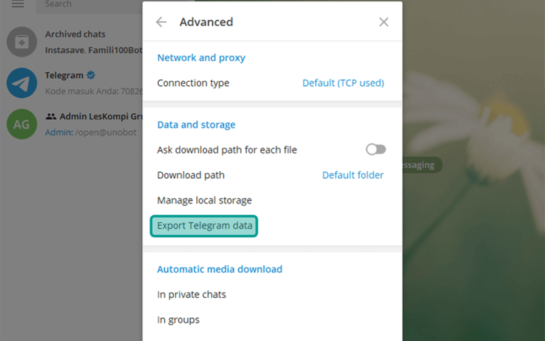Open Admin LesKompi group chat
Screen dimensions: 545x341
[x=72, y=124]
